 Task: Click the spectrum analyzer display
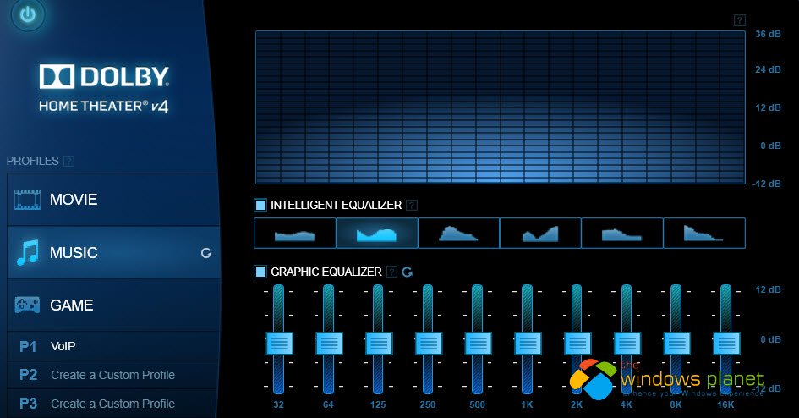coord(501,107)
